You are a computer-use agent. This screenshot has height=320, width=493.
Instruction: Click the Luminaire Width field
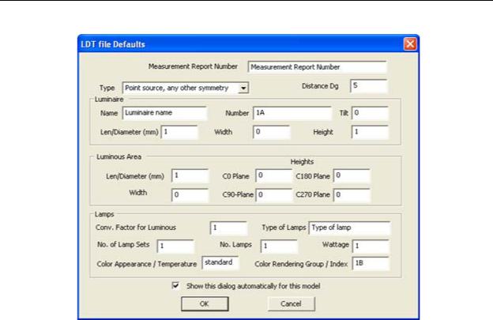[x=271, y=132]
